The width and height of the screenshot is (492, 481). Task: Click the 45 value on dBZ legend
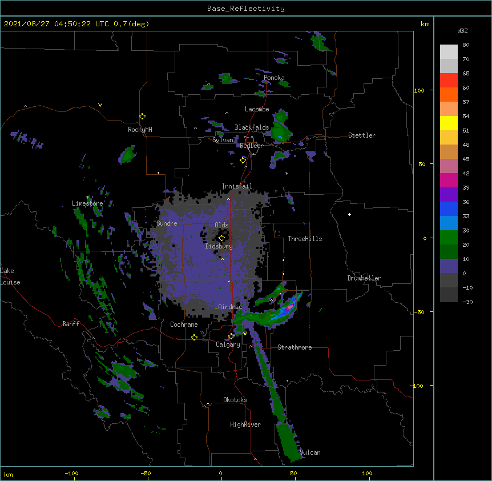click(x=466, y=159)
